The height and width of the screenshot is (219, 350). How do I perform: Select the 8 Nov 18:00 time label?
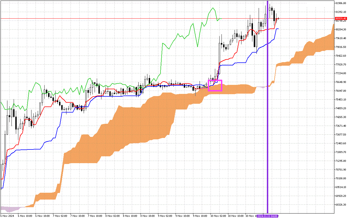(147, 216)
